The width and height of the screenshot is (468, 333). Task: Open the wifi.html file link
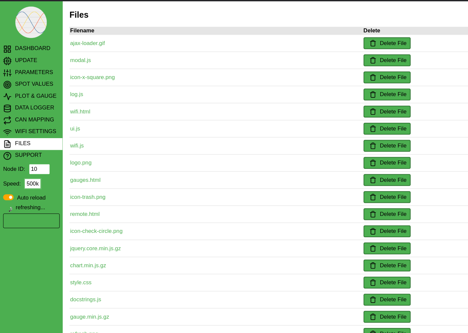80,112
